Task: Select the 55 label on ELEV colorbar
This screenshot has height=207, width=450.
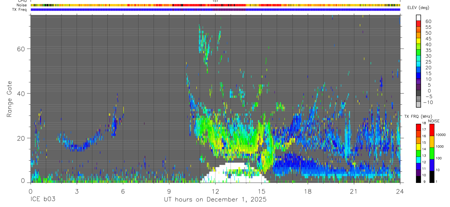Action: coord(428,27)
